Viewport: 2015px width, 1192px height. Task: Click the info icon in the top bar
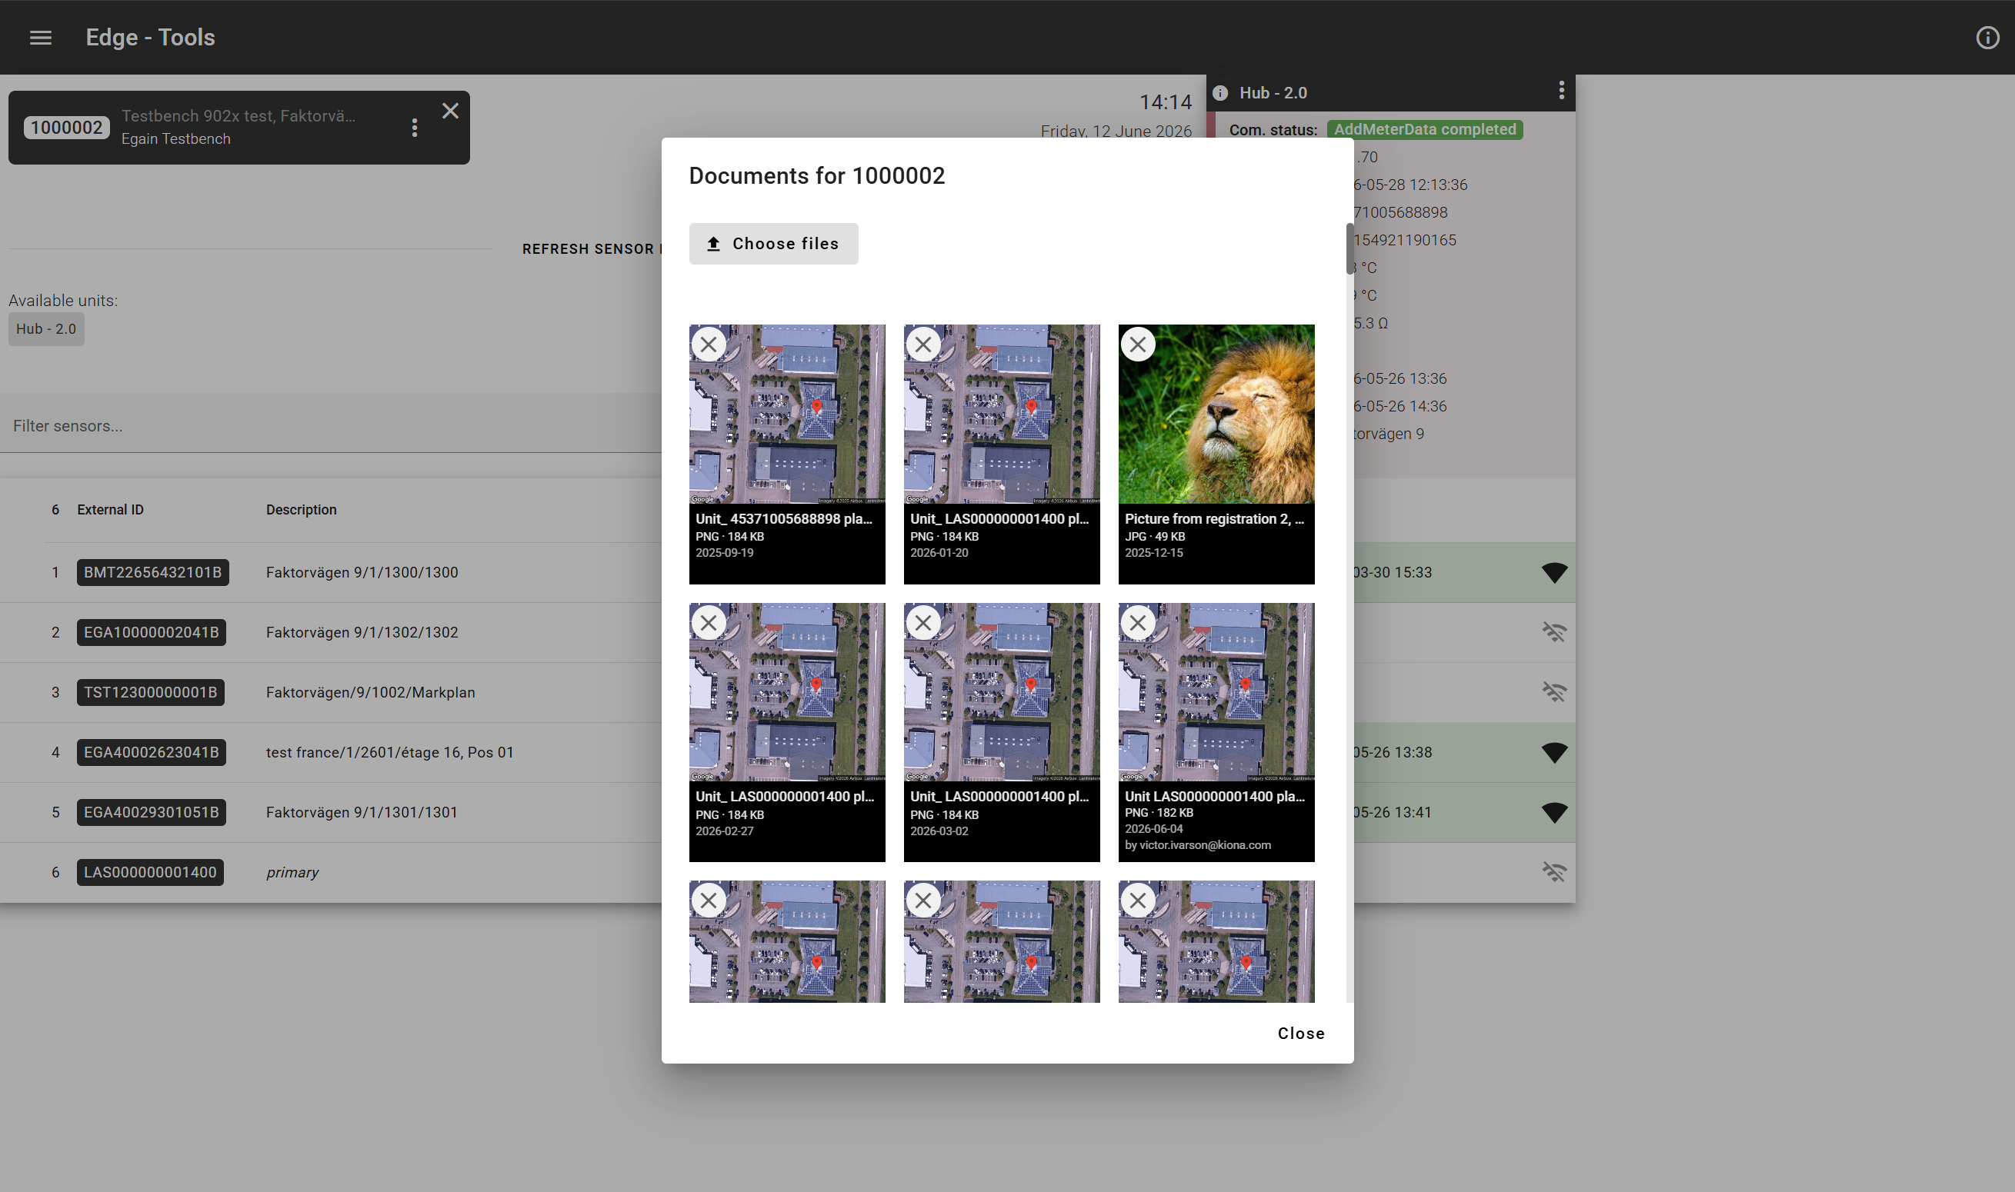(1987, 38)
